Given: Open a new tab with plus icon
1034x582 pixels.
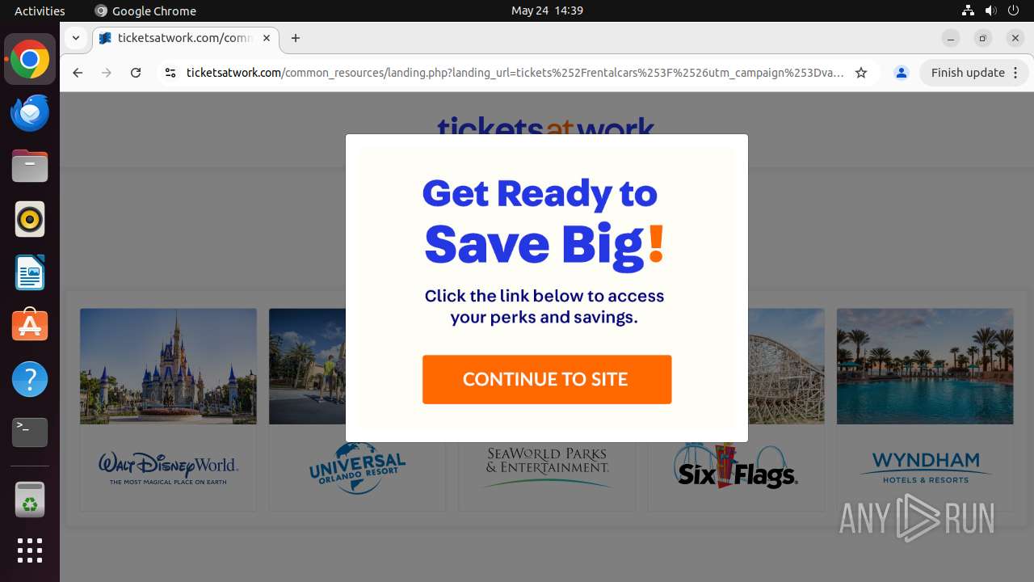Looking at the screenshot, I should [296, 38].
